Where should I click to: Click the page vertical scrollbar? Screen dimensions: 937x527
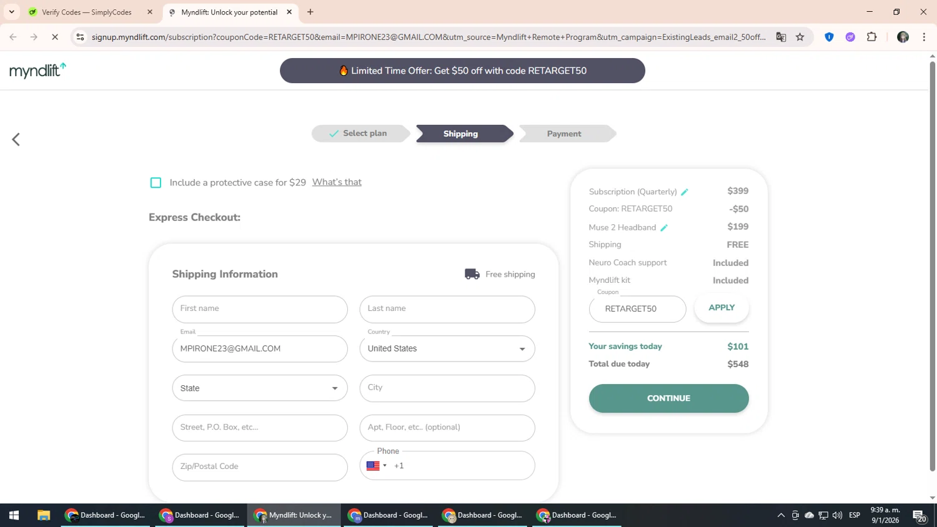coord(932,265)
